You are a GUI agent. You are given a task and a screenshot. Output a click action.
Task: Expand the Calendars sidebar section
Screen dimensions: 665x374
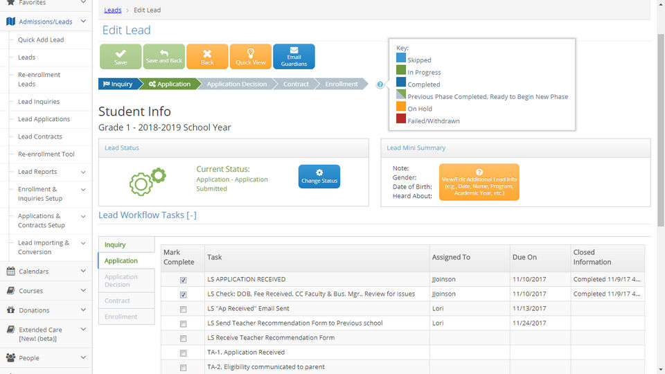83,271
